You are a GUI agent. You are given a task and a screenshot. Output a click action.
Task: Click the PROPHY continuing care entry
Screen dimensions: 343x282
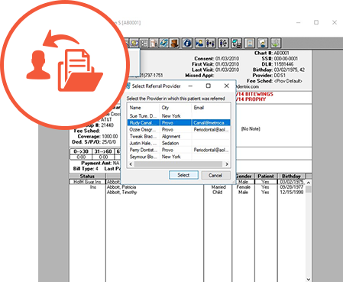251,99
